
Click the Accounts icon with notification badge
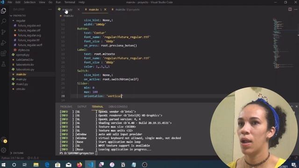pyautogui.click(x=4, y=140)
